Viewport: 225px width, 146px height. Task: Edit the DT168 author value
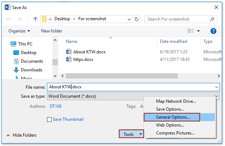coord(56,106)
